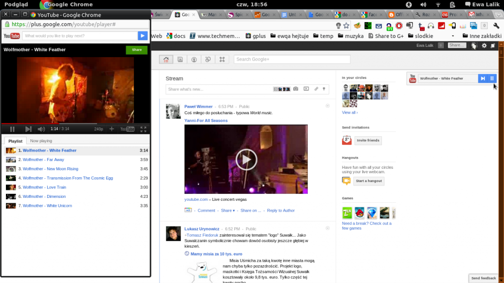Open system volume indicator

tap(423, 4)
